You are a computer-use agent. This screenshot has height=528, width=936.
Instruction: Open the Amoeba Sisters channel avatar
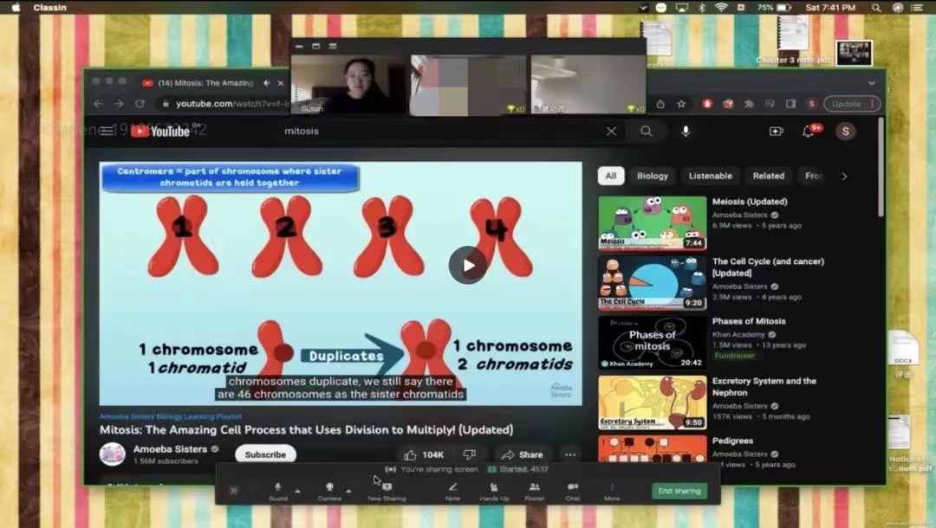pyautogui.click(x=112, y=454)
